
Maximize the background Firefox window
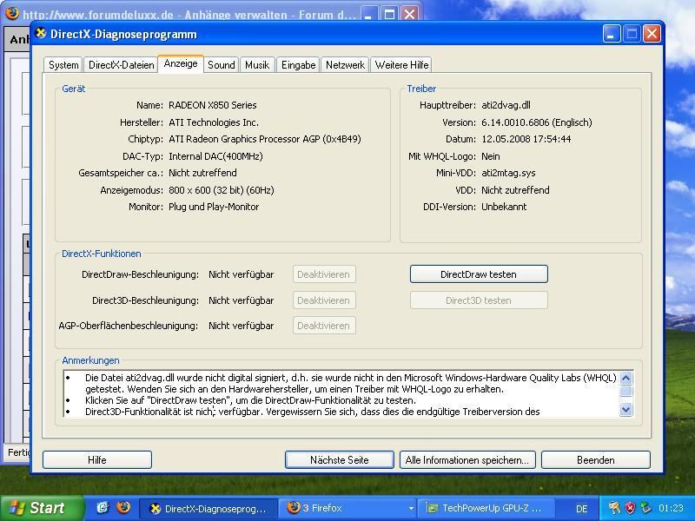(389, 14)
